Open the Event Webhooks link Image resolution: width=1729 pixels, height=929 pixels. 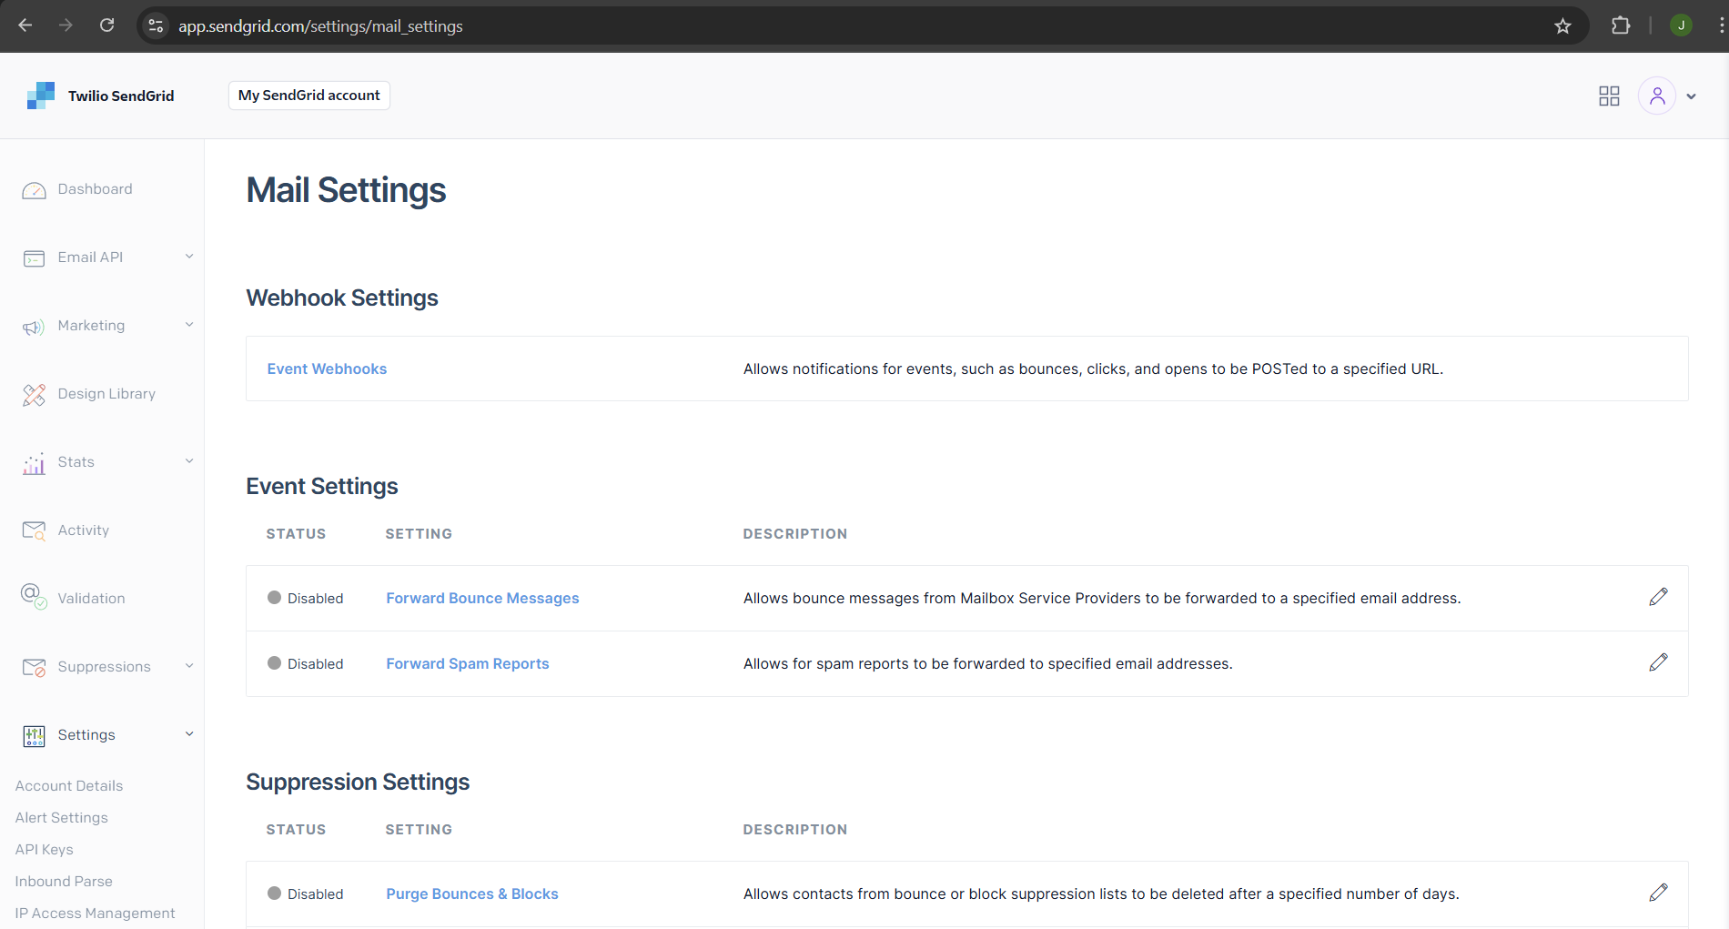(327, 369)
